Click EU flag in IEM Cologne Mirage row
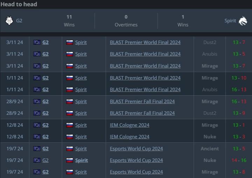This screenshot has height=178, width=252. coord(37,125)
